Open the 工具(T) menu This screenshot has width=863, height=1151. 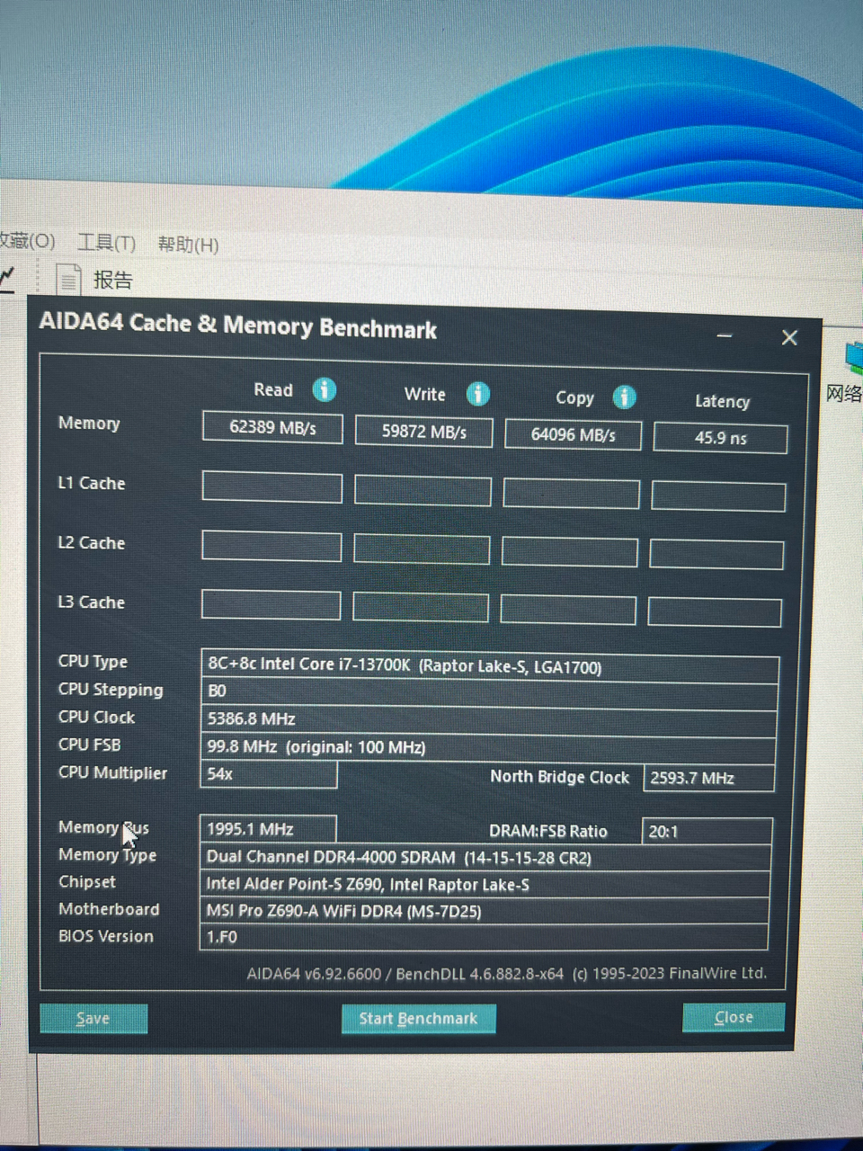click(x=106, y=242)
